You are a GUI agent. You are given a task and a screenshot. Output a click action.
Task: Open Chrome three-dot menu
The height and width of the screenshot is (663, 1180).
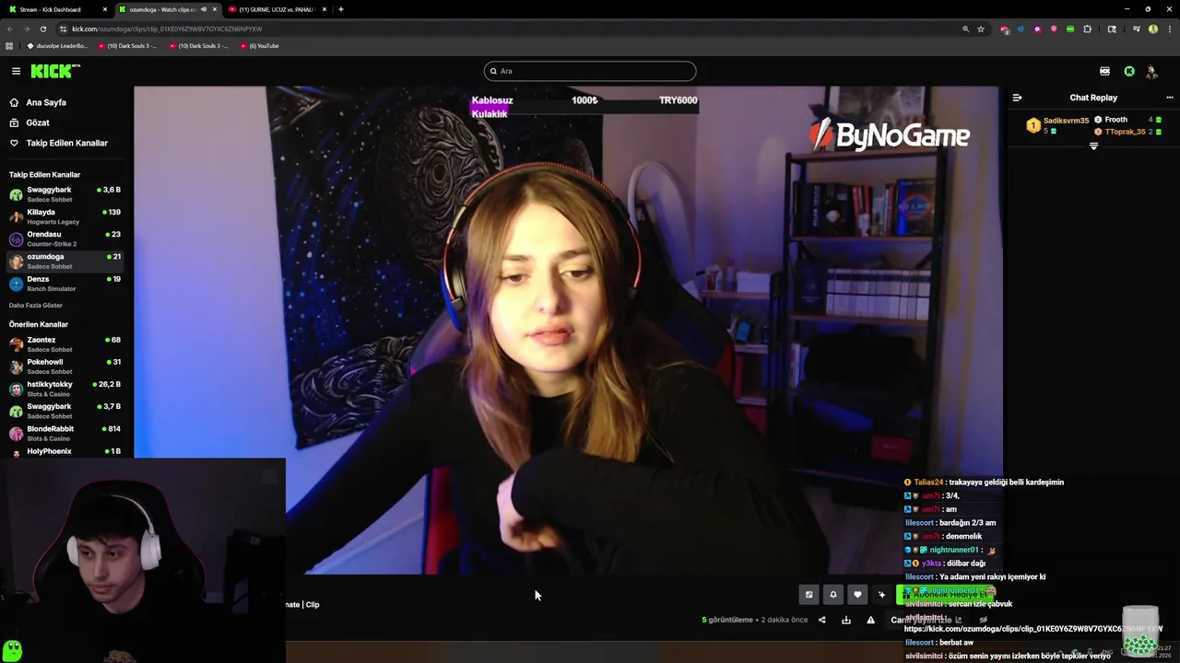(1169, 29)
